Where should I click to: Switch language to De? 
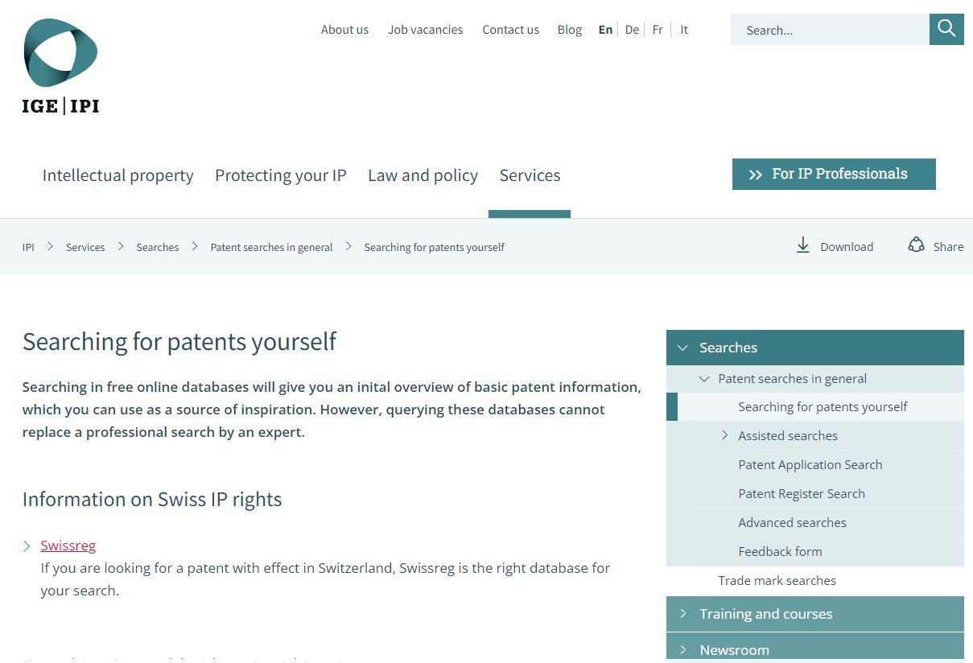pyautogui.click(x=632, y=30)
